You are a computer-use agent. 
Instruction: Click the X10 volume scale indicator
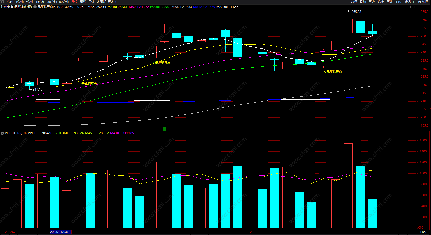421,227
